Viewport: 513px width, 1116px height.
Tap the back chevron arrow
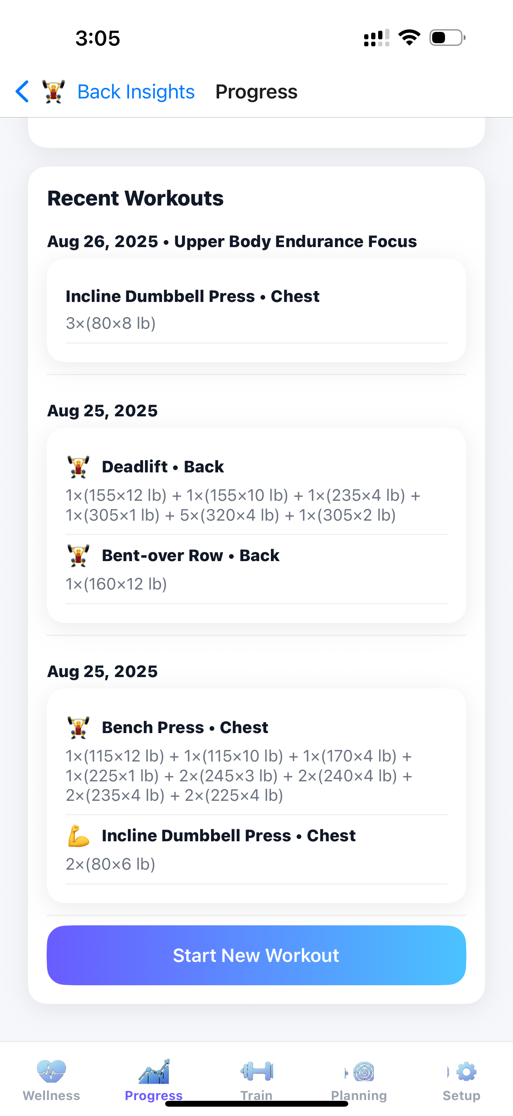click(x=23, y=91)
